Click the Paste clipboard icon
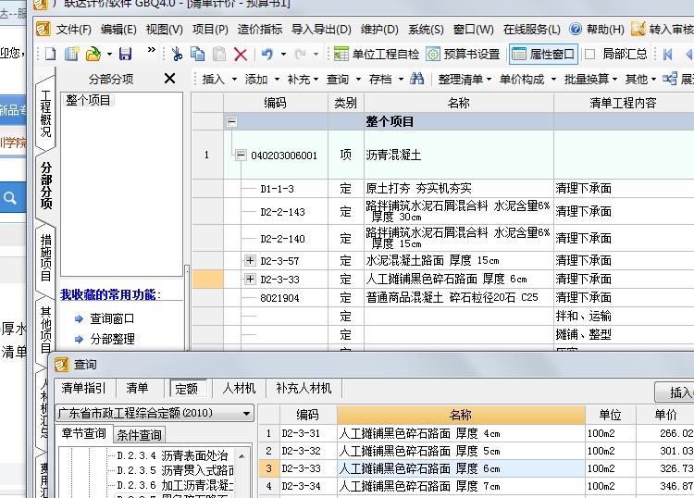 pyautogui.click(x=219, y=54)
